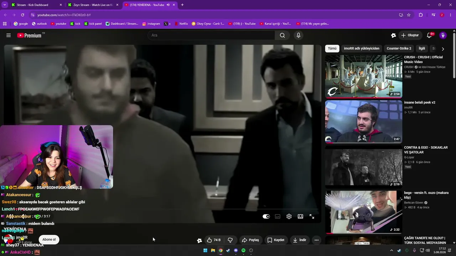Click the Chrome address bar URL
Image resolution: width=456 pixels, height=256 pixels.
tap(64, 15)
